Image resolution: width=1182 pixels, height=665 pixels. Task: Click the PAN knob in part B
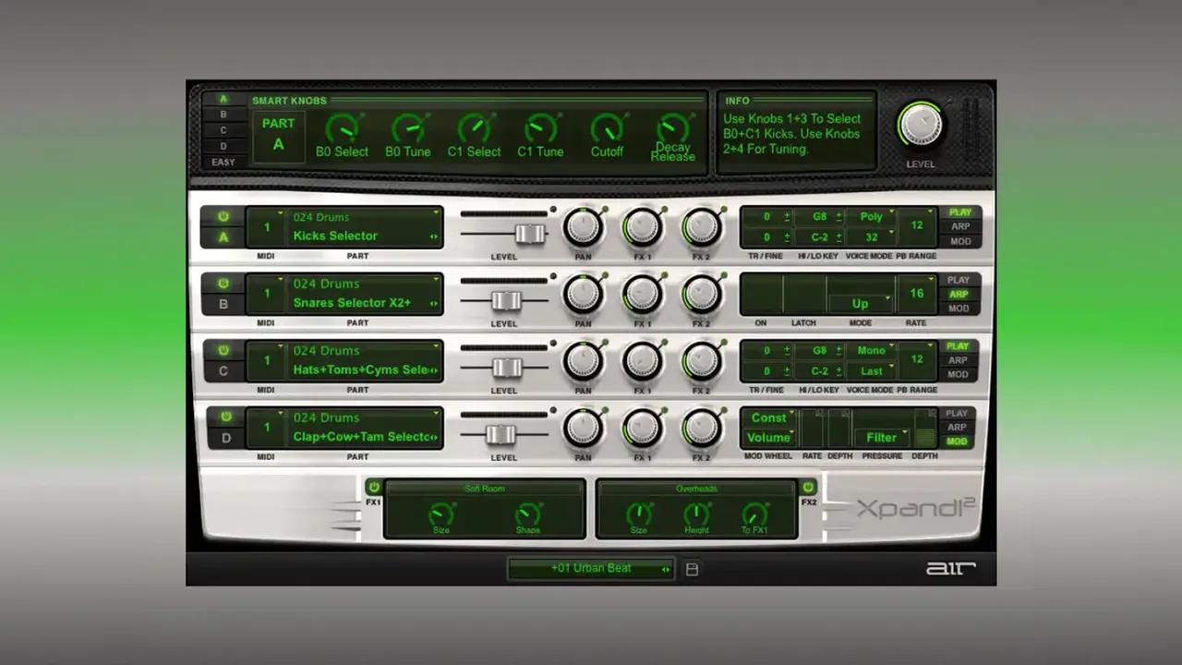[583, 294]
